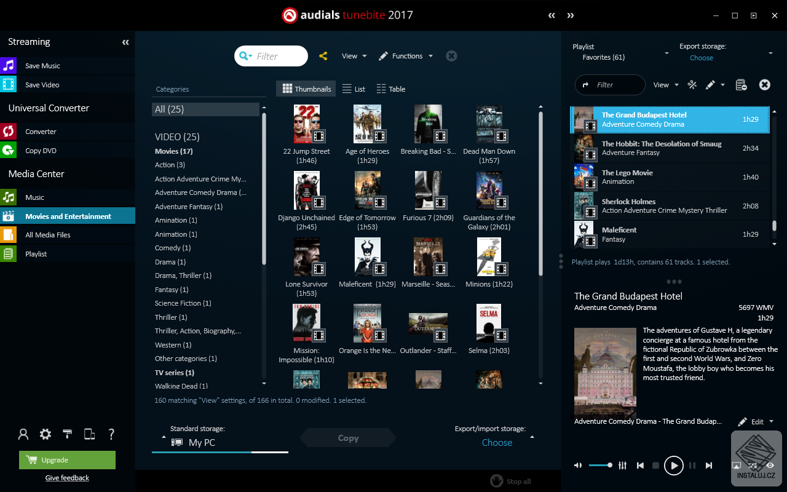Open the center View dropdown
The width and height of the screenshot is (787, 492).
pos(354,56)
